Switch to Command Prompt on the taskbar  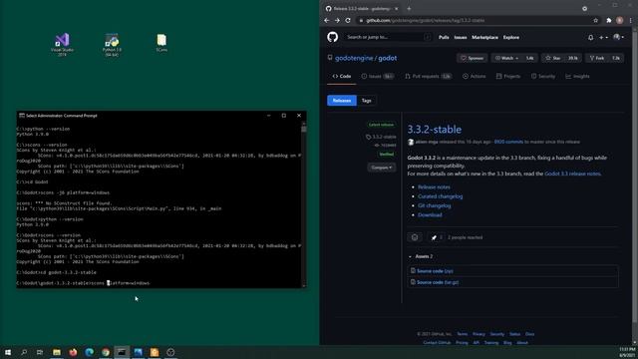[122, 352]
